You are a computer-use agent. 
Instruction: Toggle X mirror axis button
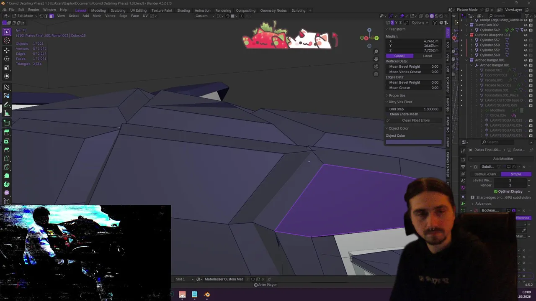pos(392,23)
